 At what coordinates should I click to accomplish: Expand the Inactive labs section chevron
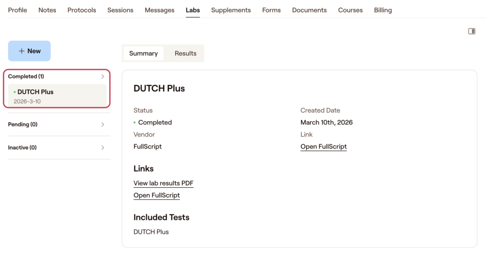[103, 148]
